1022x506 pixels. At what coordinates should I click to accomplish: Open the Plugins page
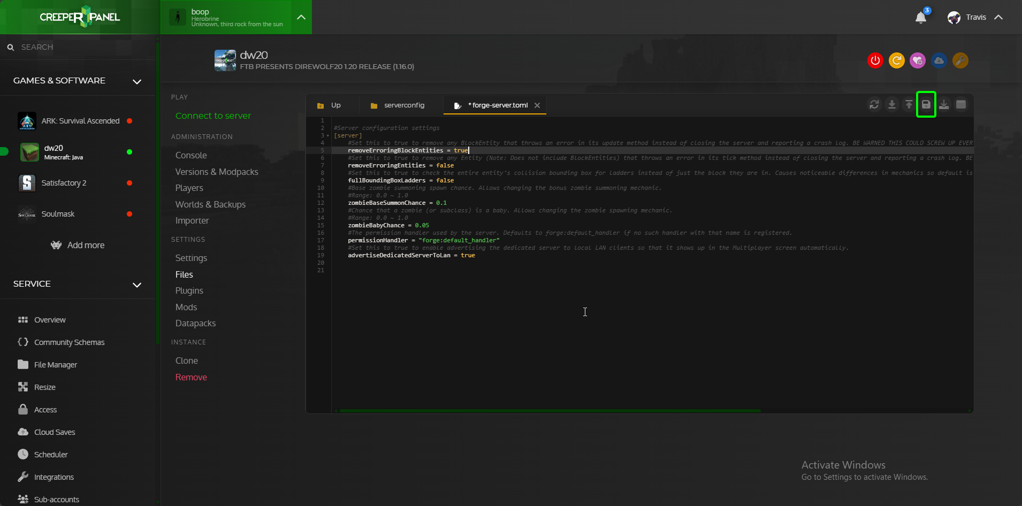189,290
